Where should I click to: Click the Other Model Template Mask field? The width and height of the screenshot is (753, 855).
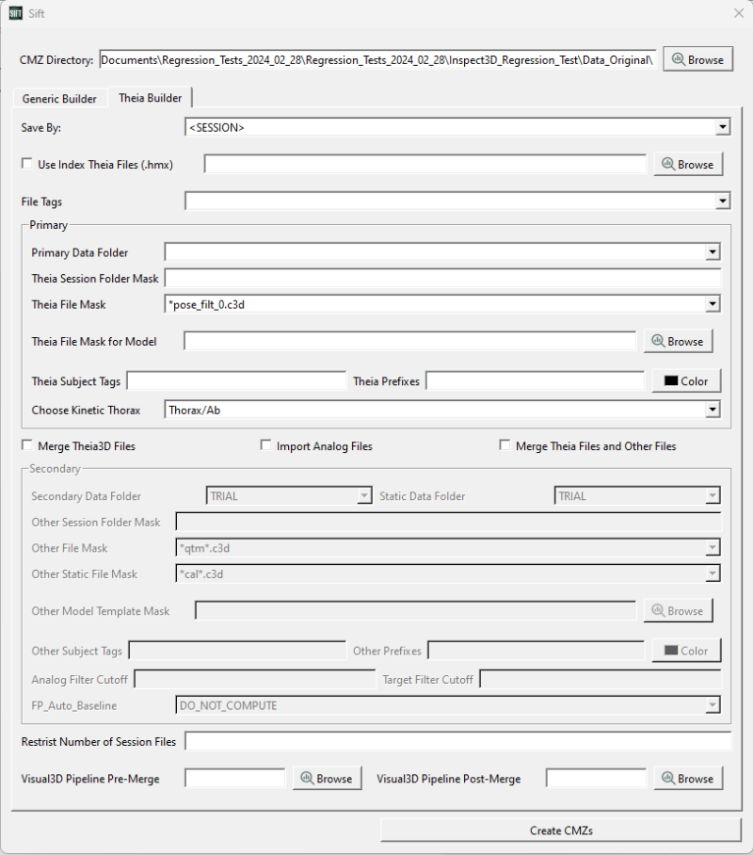click(415, 611)
